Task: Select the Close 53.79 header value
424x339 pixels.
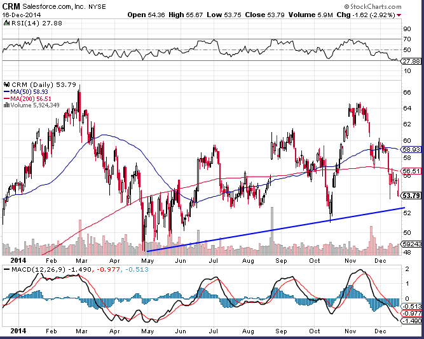Action: click(x=264, y=15)
